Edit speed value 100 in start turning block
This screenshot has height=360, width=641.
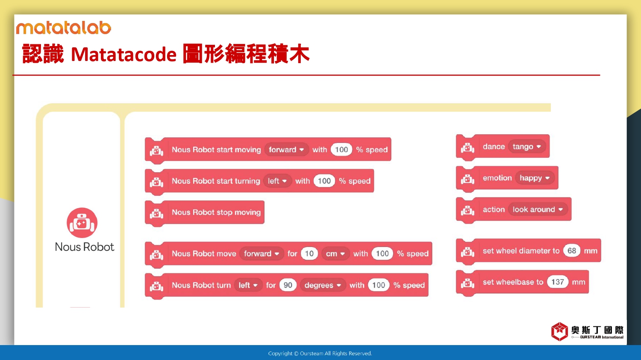click(324, 181)
